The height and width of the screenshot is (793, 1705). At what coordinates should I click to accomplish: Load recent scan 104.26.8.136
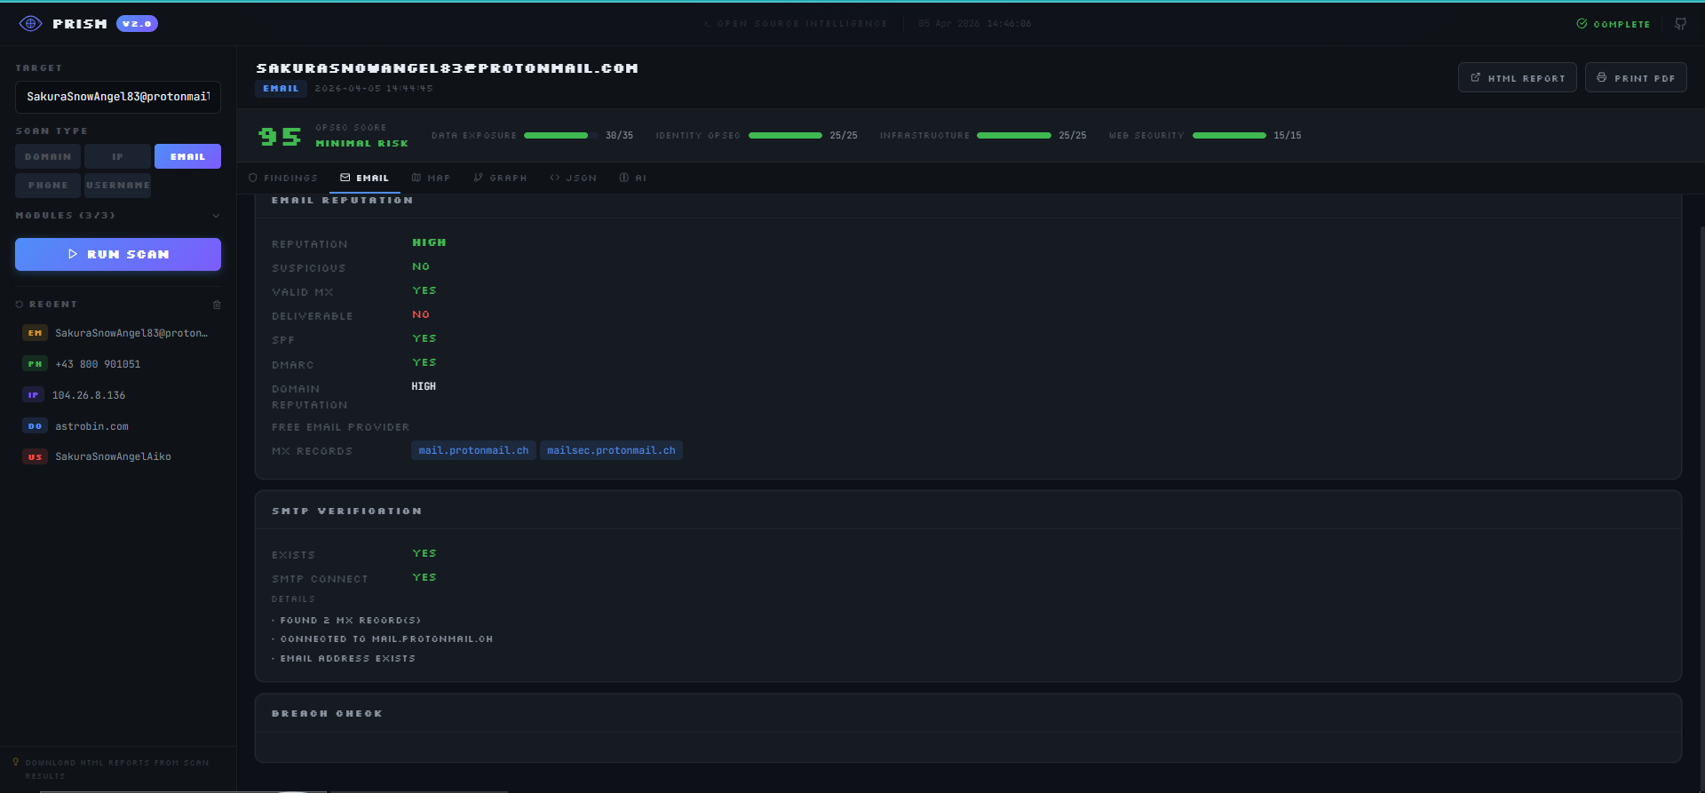118,395
